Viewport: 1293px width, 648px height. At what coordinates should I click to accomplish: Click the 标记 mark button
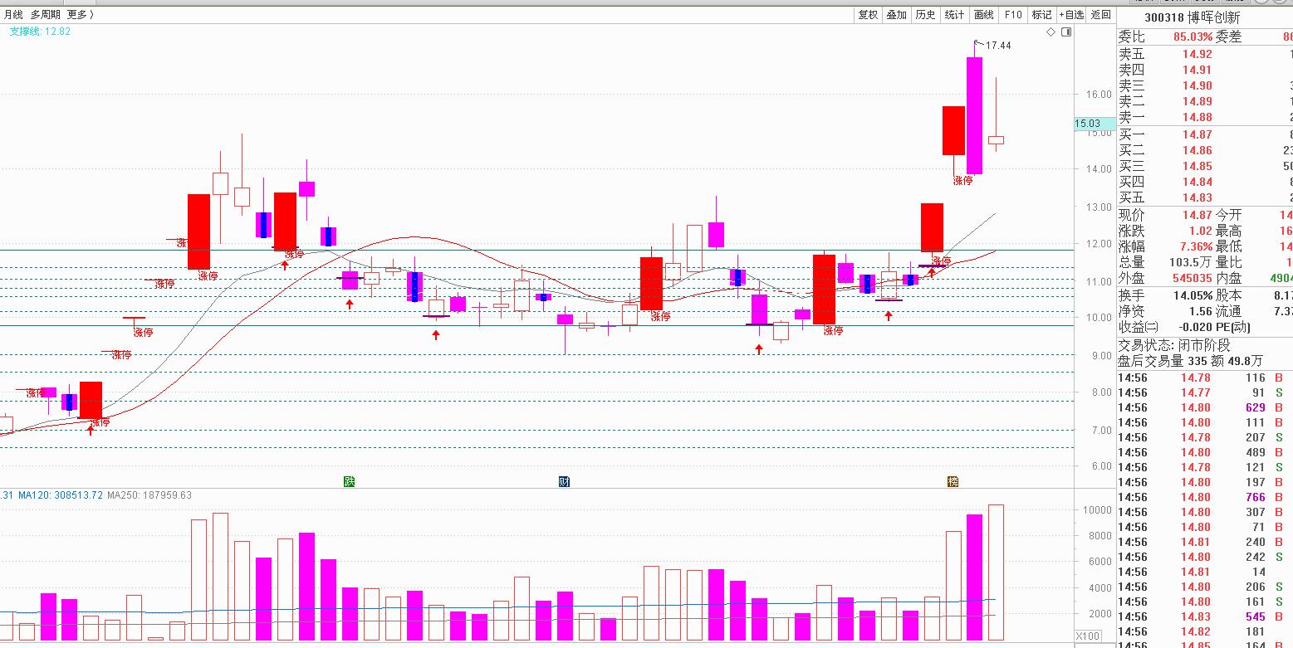coord(1041,14)
